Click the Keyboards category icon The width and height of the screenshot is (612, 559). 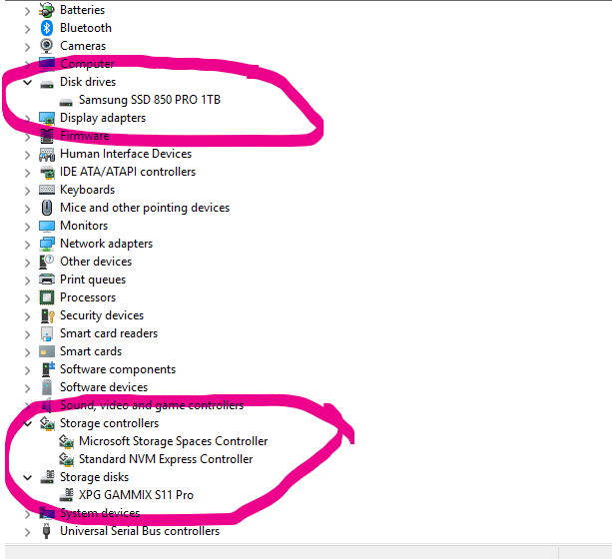(x=47, y=190)
